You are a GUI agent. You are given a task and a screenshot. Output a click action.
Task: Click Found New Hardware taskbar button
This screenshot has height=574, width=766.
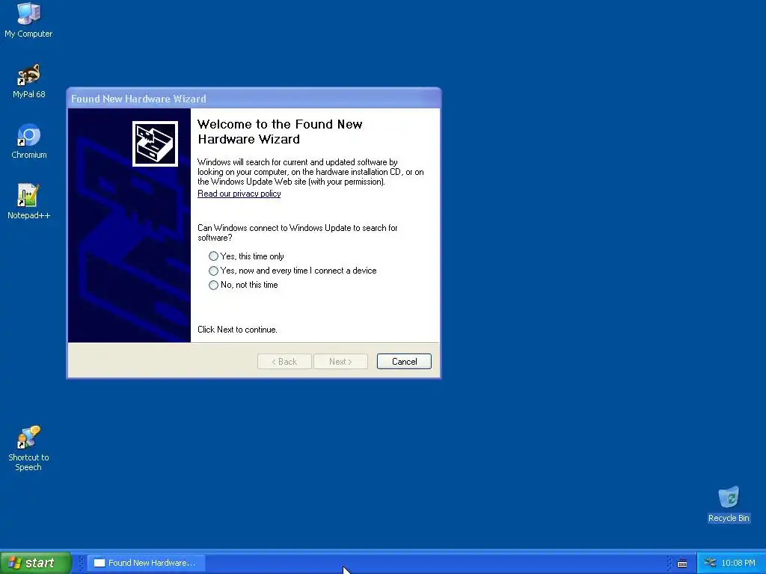click(x=147, y=563)
